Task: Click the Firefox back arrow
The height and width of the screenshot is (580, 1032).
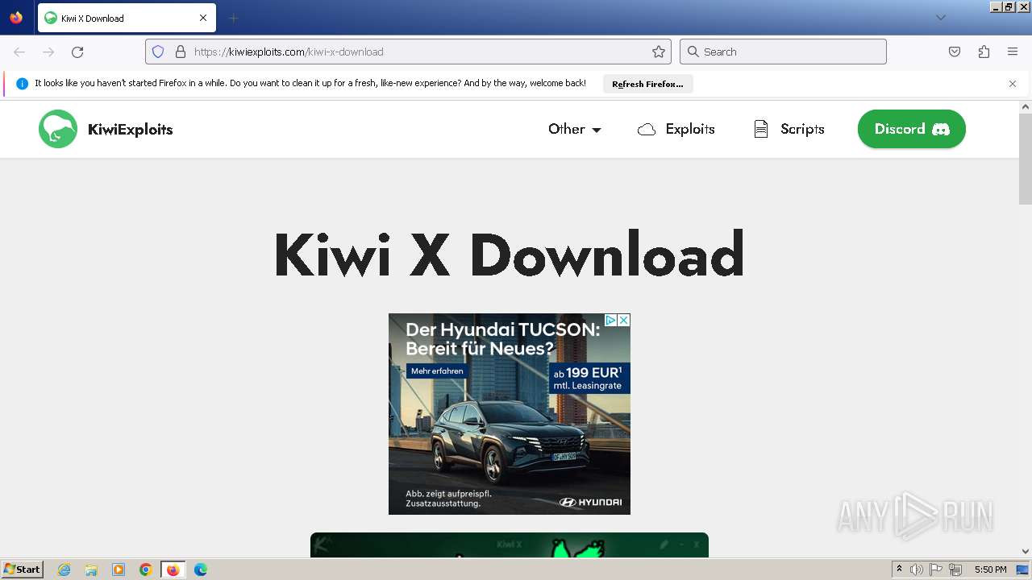Action: point(19,52)
